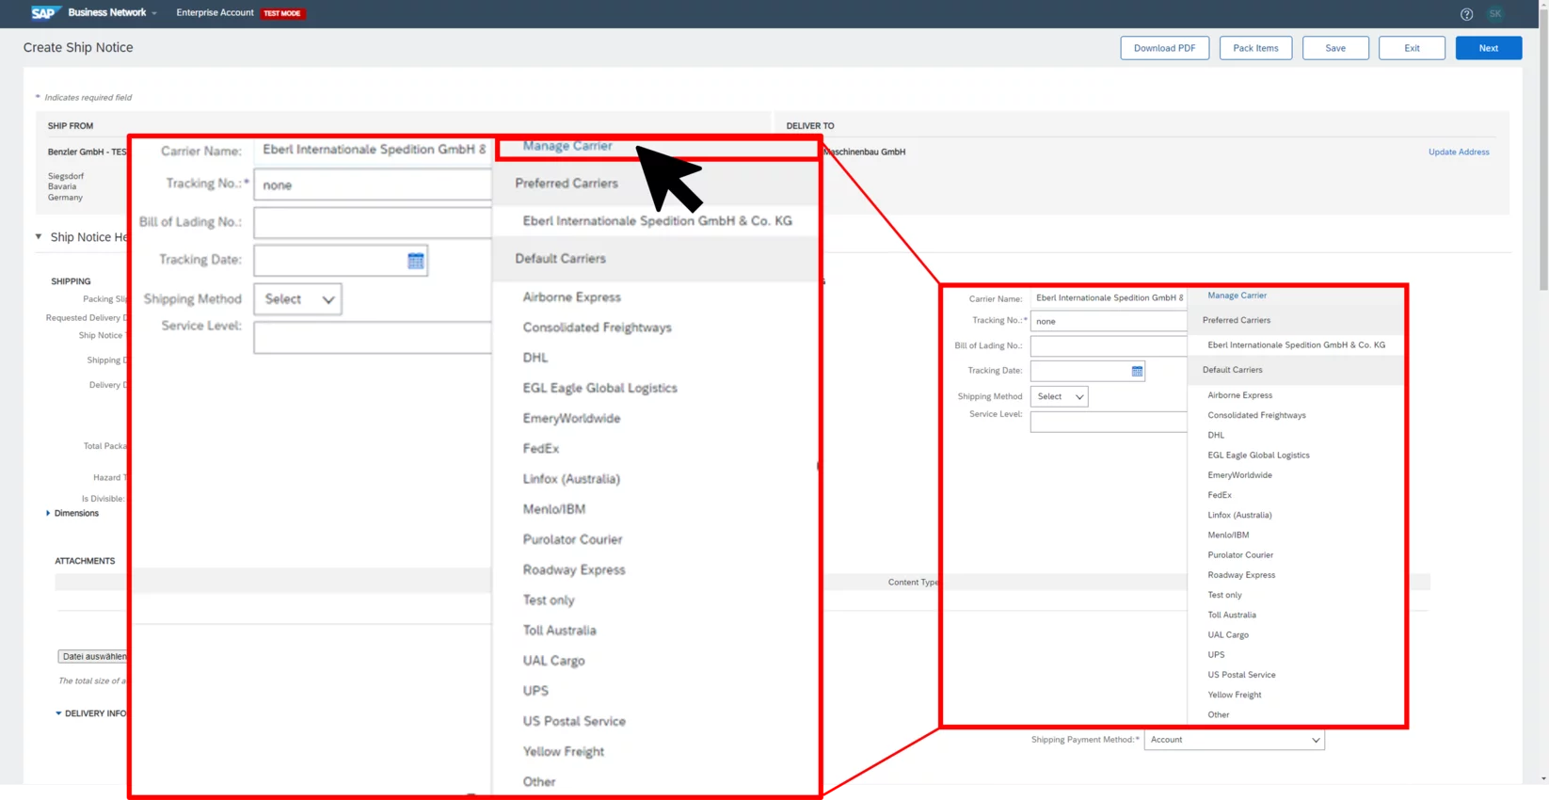Image resolution: width=1549 pixels, height=800 pixels.
Task: Click the Exit button
Action: pyautogui.click(x=1412, y=48)
